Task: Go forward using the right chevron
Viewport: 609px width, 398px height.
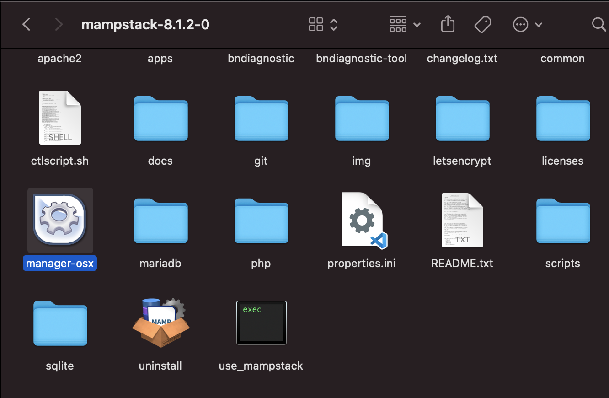Action: coord(59,24)
